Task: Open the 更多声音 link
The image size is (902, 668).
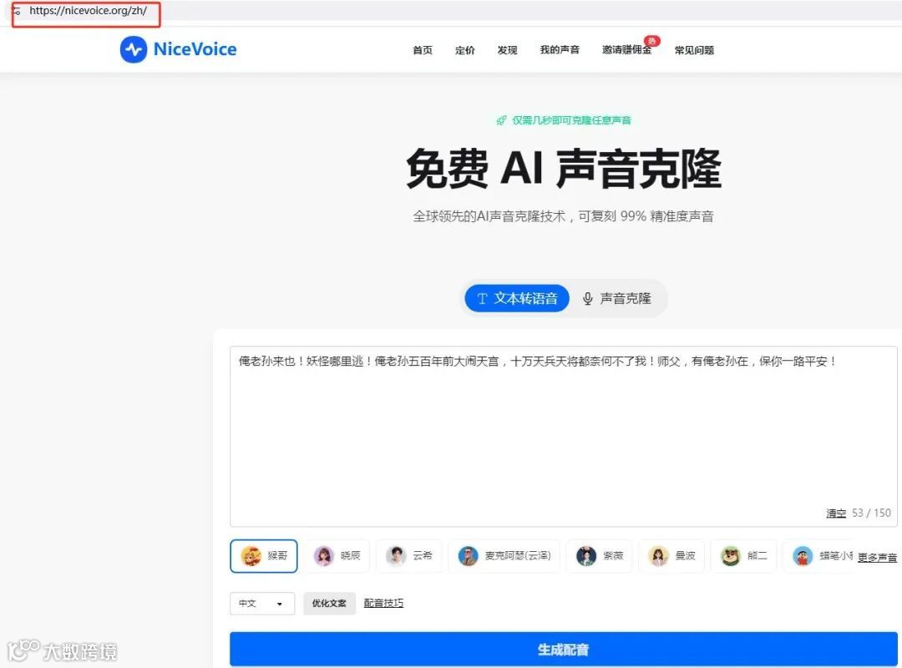Action: [x=877, y=558]
